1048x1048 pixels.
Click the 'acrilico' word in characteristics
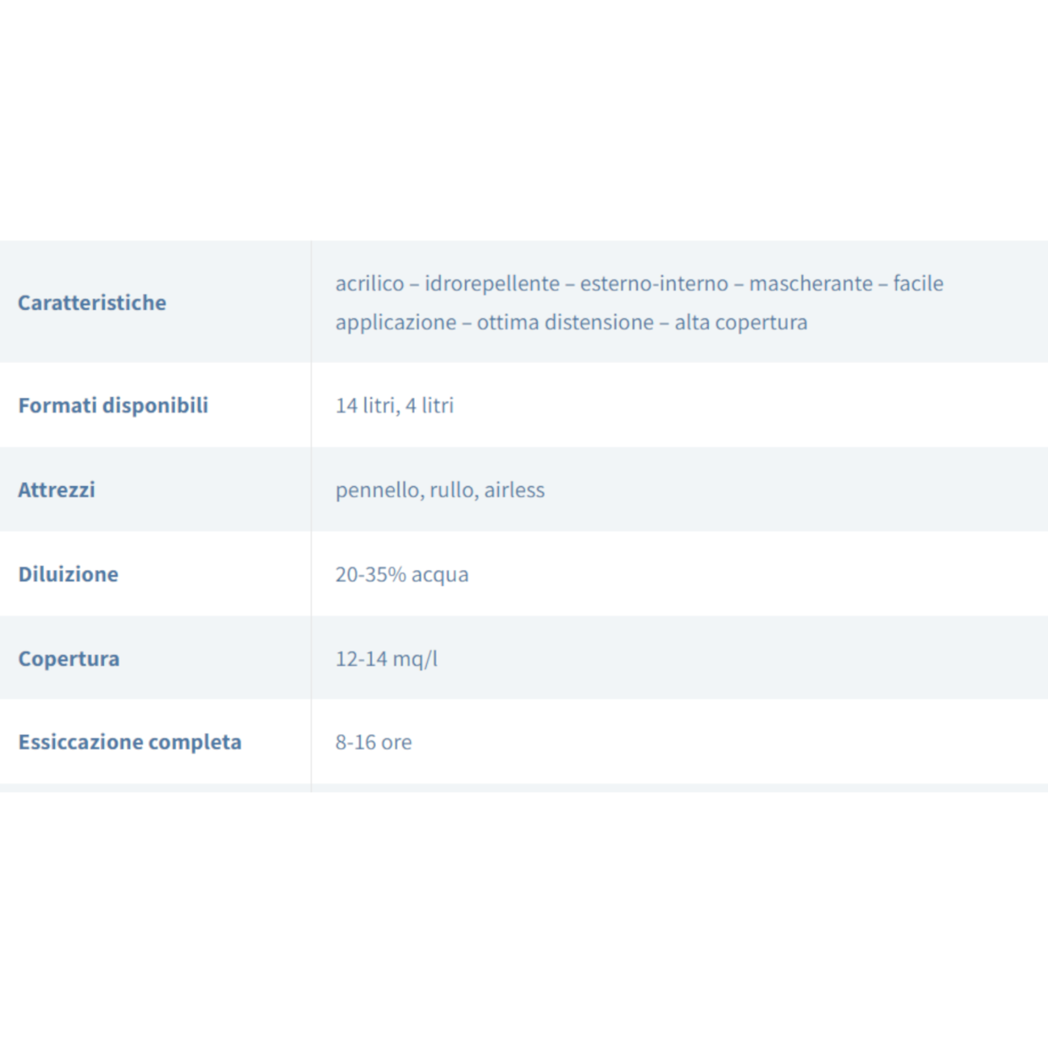[369, 284]
